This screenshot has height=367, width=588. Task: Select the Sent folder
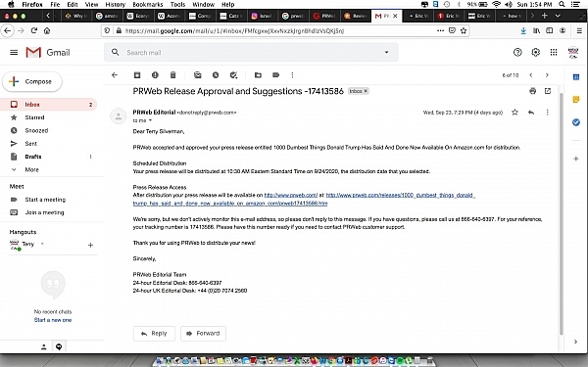[30, 144]
